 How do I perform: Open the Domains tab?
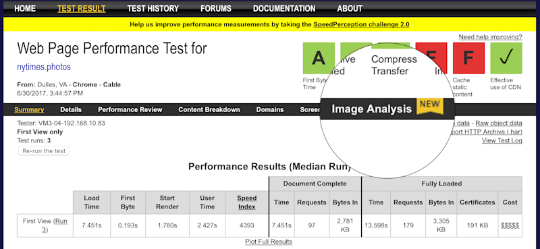(269, 110)
